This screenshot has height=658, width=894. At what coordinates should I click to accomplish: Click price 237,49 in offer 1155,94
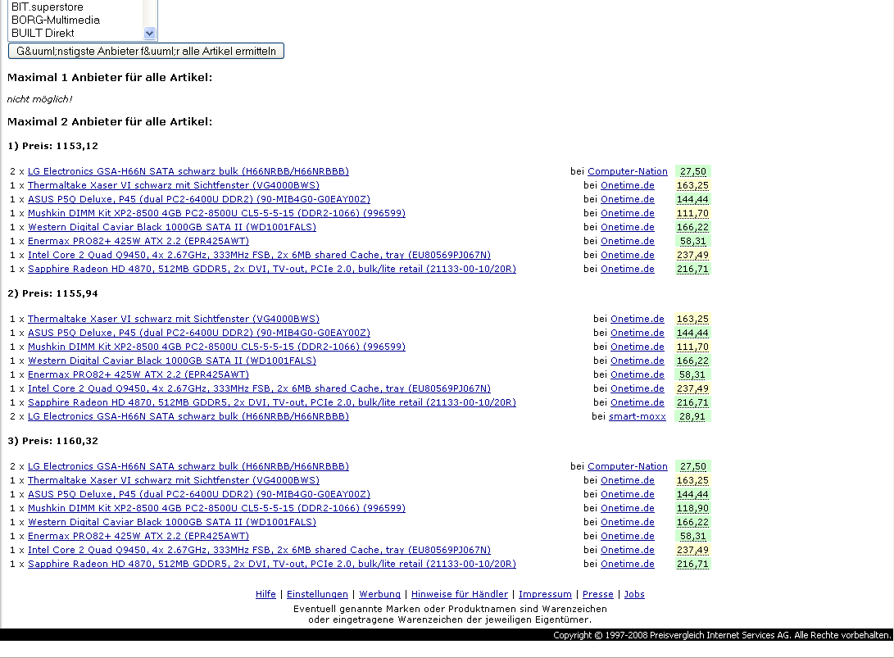click(692, 389)
